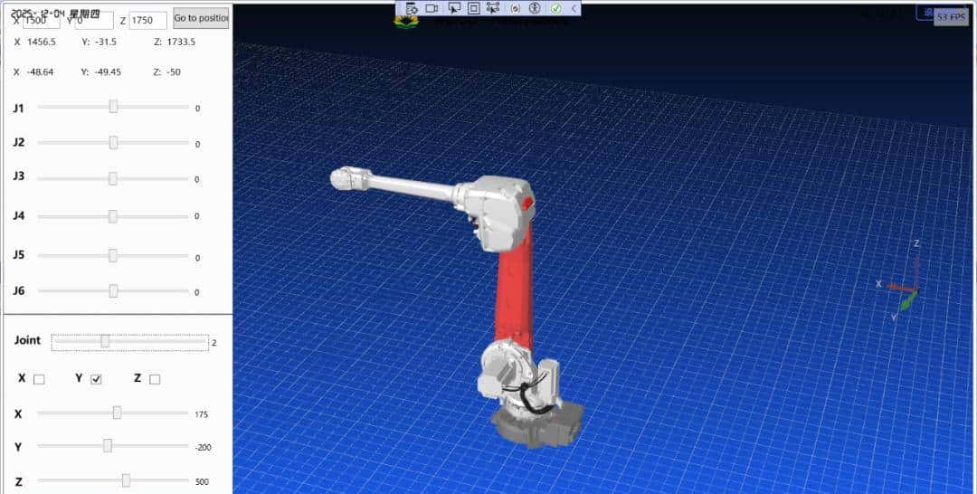This screenshot has height=494, width=977.
Task: Click the Z slider thumb showing 500
Action: (x=126, y=480)
